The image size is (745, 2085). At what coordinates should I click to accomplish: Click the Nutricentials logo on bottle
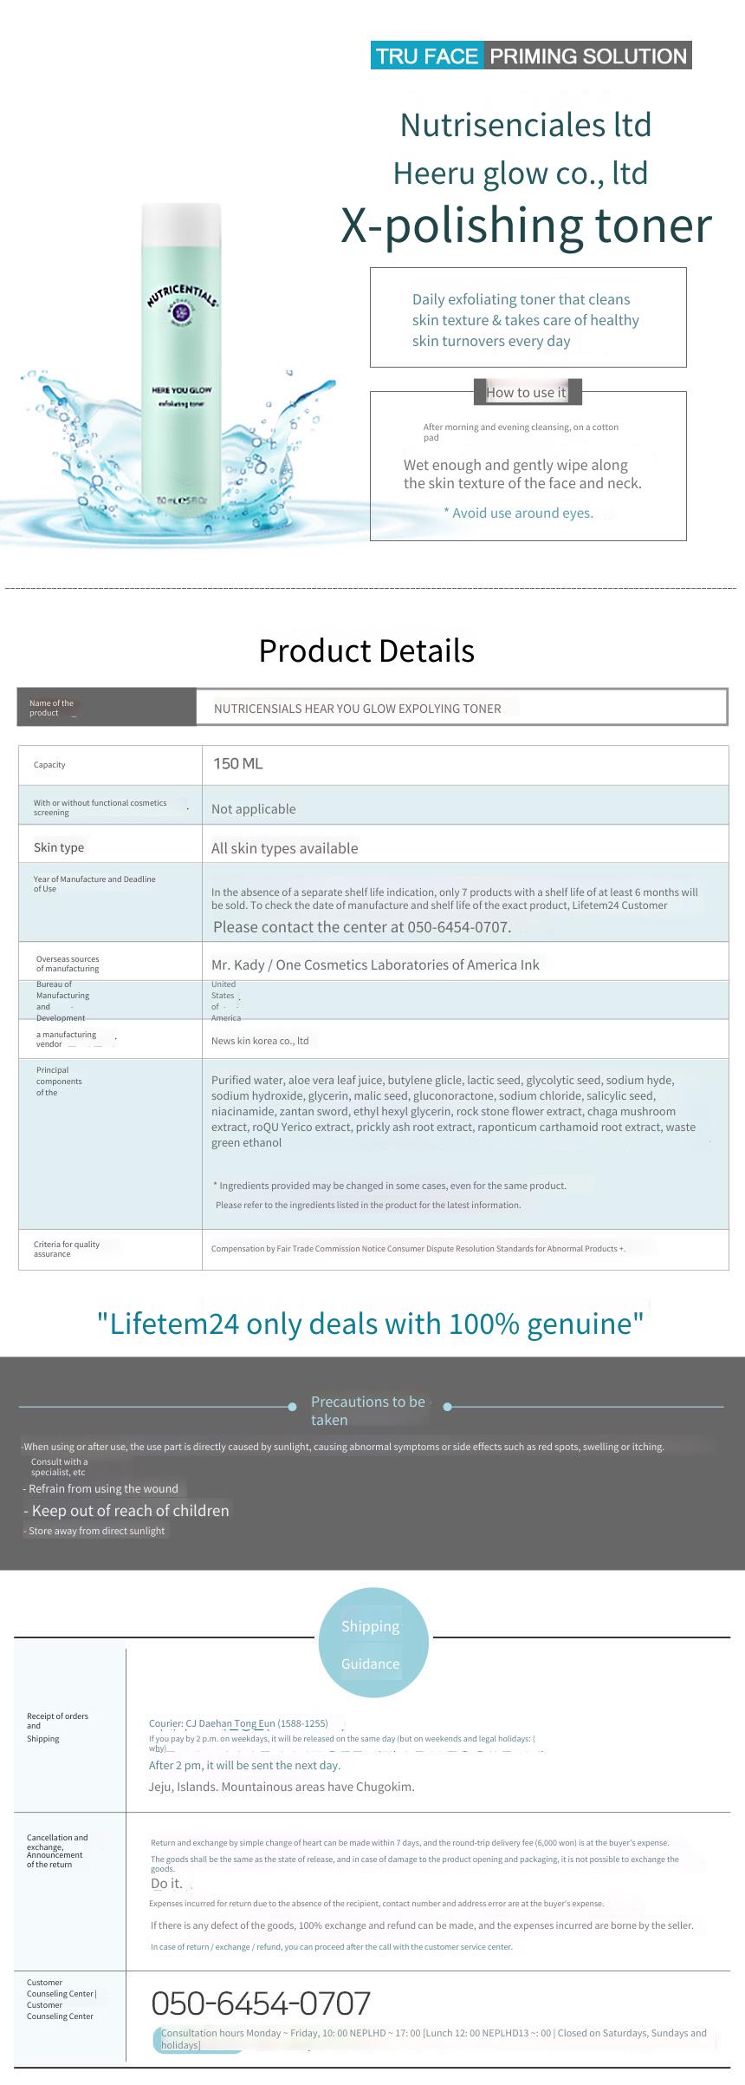182,302
